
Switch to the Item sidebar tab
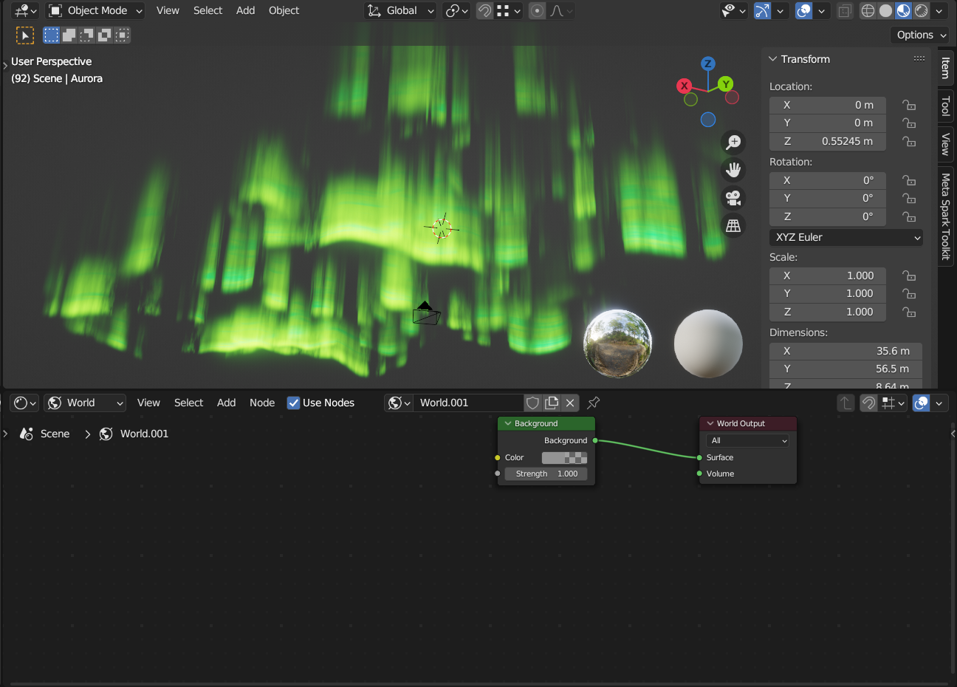coord(945,69)
